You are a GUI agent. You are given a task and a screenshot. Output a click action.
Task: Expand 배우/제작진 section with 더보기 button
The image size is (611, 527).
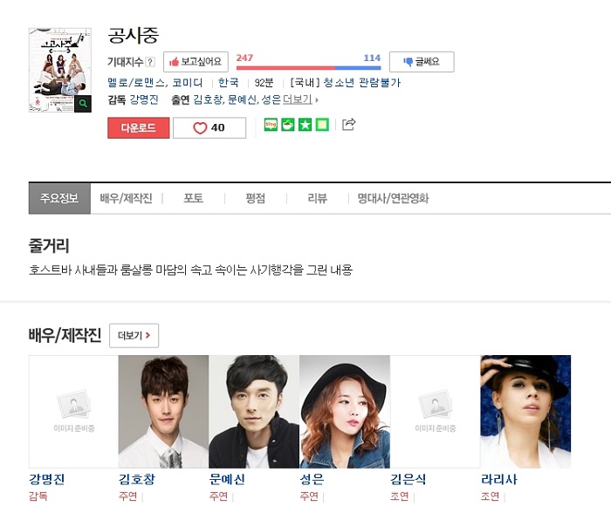[x=134, y=335]
